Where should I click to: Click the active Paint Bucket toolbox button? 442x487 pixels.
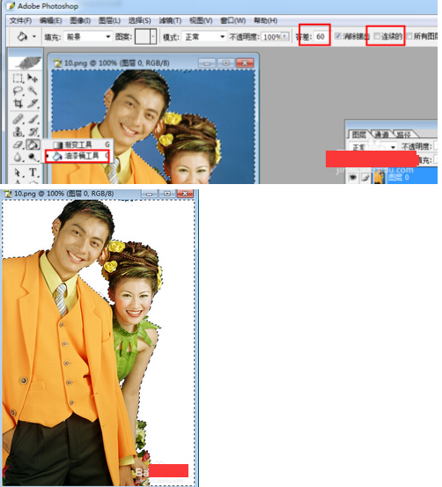[x=33, y=144]
